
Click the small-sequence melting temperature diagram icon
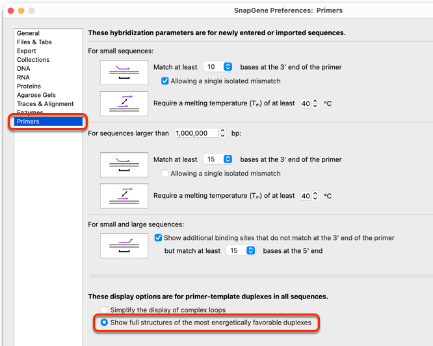tap(124, 103)
